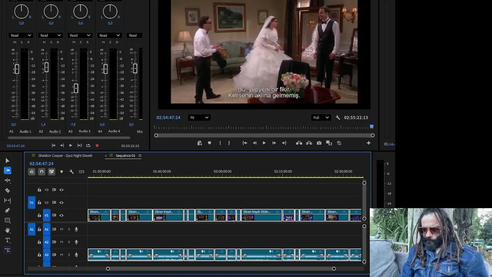This screenshot has height=277, width=492.
Task: Toggle insert sequences as nests button
Action: [x=32, y=172]
